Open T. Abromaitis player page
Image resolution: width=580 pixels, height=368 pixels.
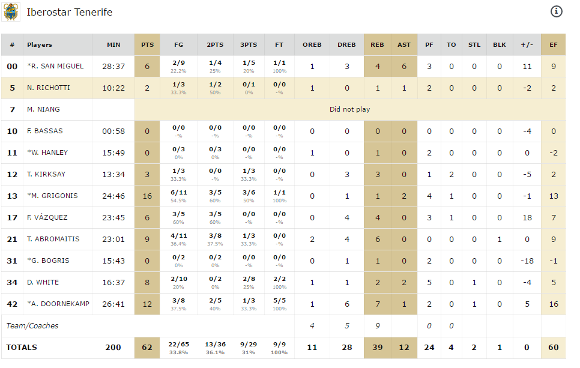(x=52, y=239)
